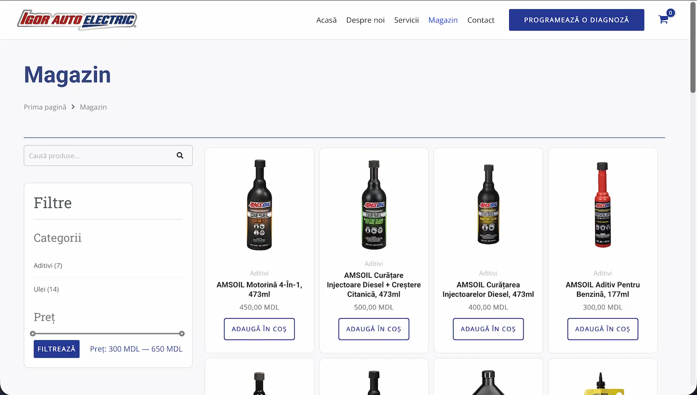Click the Magazin breadcrumb text
Viewport: 697px width, 395px height.
coord(93,107)
